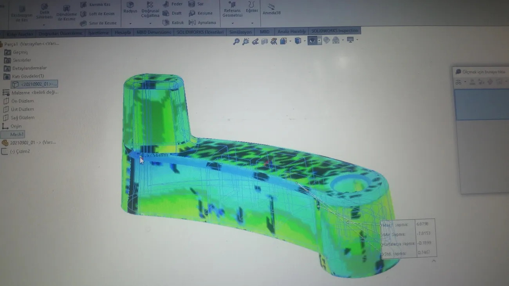Select Mesh1 in the feature tree

16,135
